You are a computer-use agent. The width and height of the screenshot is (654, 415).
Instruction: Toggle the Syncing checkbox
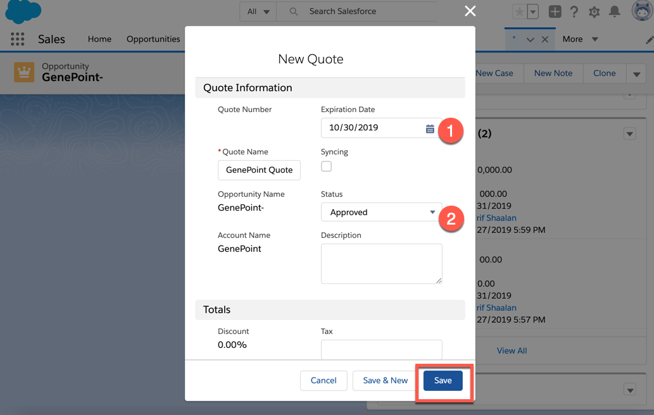(326, 166)
